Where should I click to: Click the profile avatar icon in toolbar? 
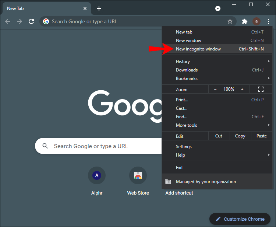[x=256, y=21]
